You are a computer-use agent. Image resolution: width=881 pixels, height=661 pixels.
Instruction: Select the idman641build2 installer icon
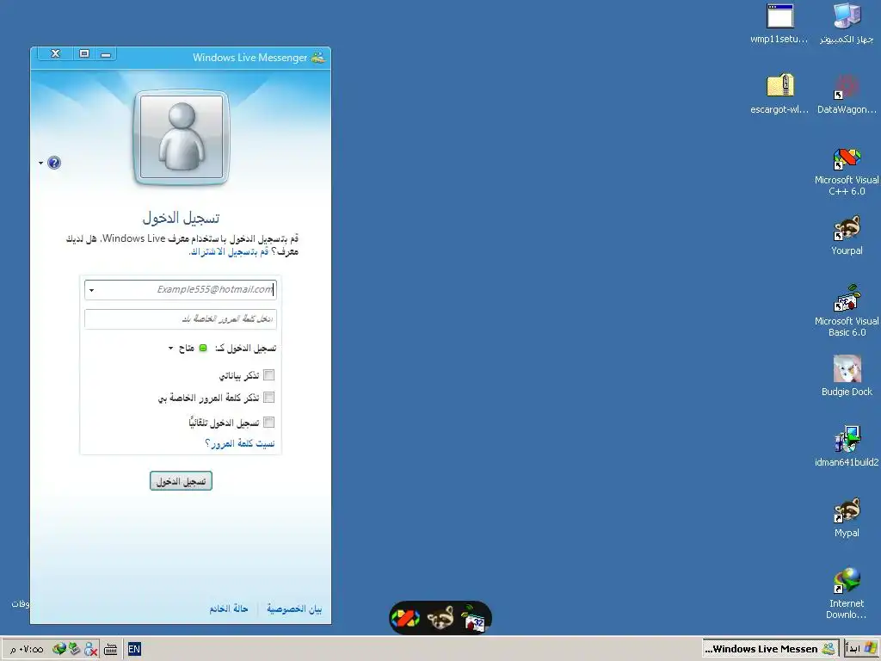point(847,447)
